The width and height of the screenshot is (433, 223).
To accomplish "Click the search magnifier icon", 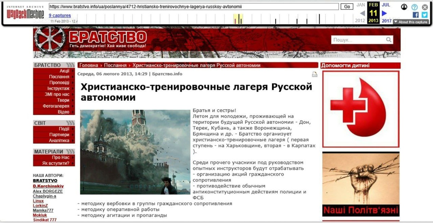I will pyautogui.click(x=389, y=40).
